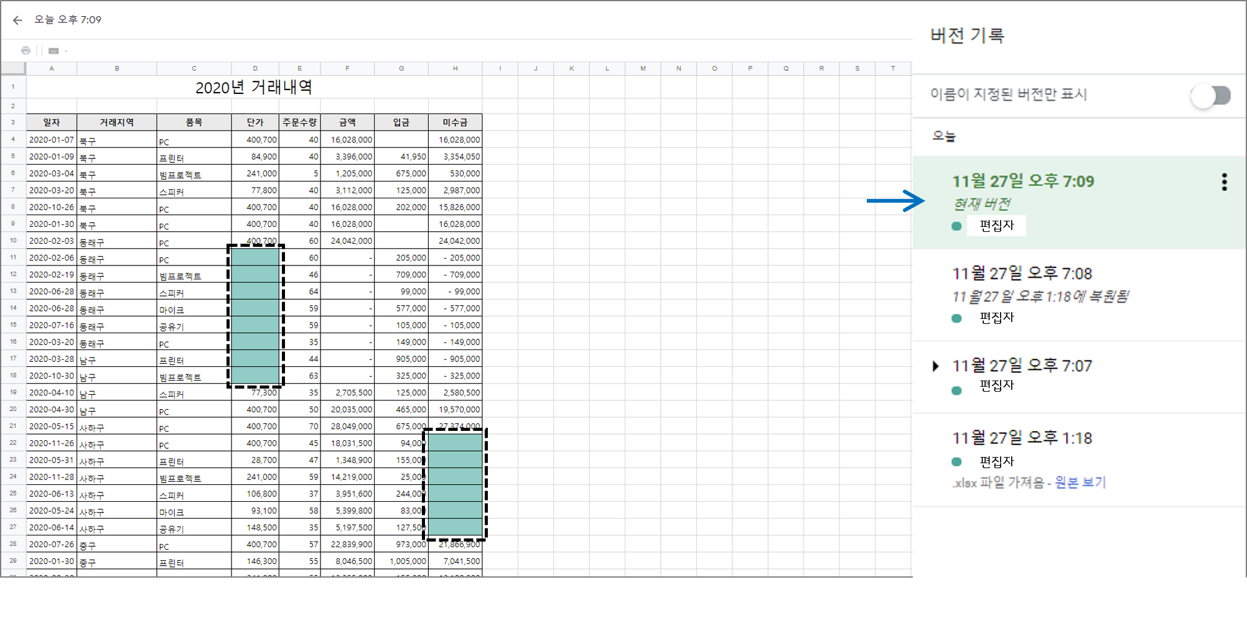Image resolution: width=1247 pixels, height=623 pixels.
Task: Click amount cell 5,399,800
Action: [x=347, y=510]
